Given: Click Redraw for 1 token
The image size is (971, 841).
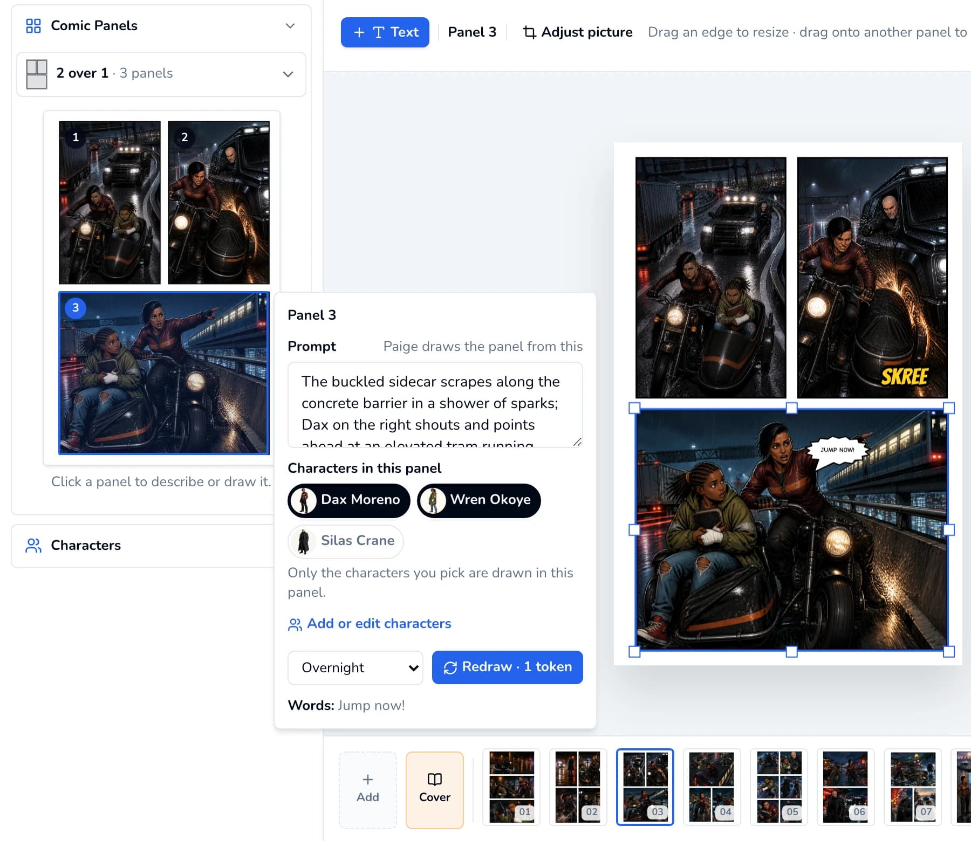Looking at the screenshot, I should (508, 667).
